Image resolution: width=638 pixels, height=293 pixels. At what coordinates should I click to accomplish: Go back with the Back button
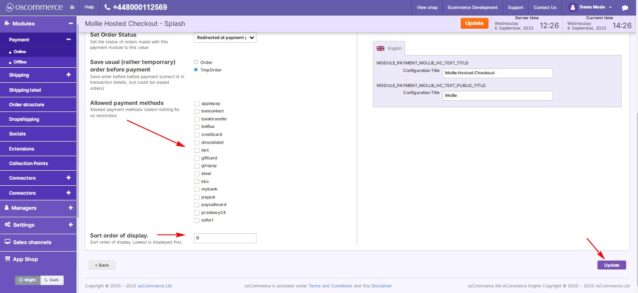tap(102, 265)
